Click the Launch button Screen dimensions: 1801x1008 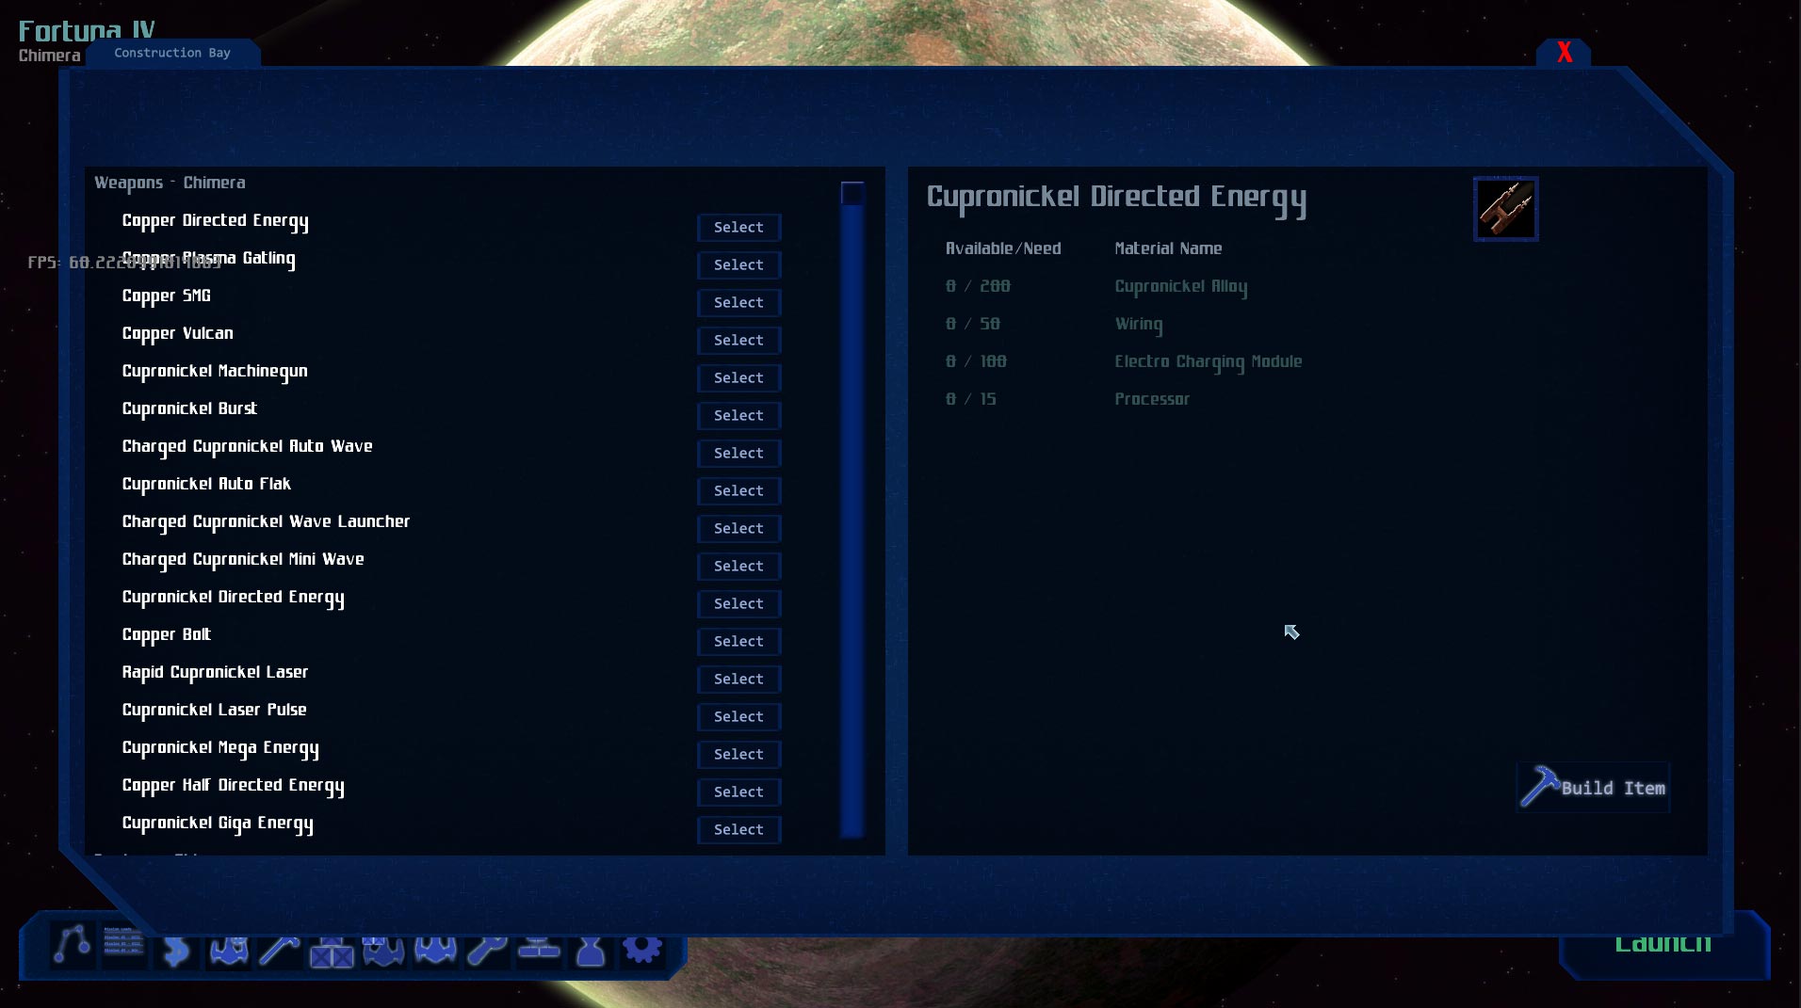(x=1663, y=946)
